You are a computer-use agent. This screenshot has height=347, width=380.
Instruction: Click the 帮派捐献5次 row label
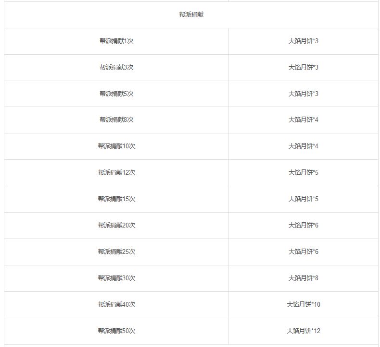116,94
